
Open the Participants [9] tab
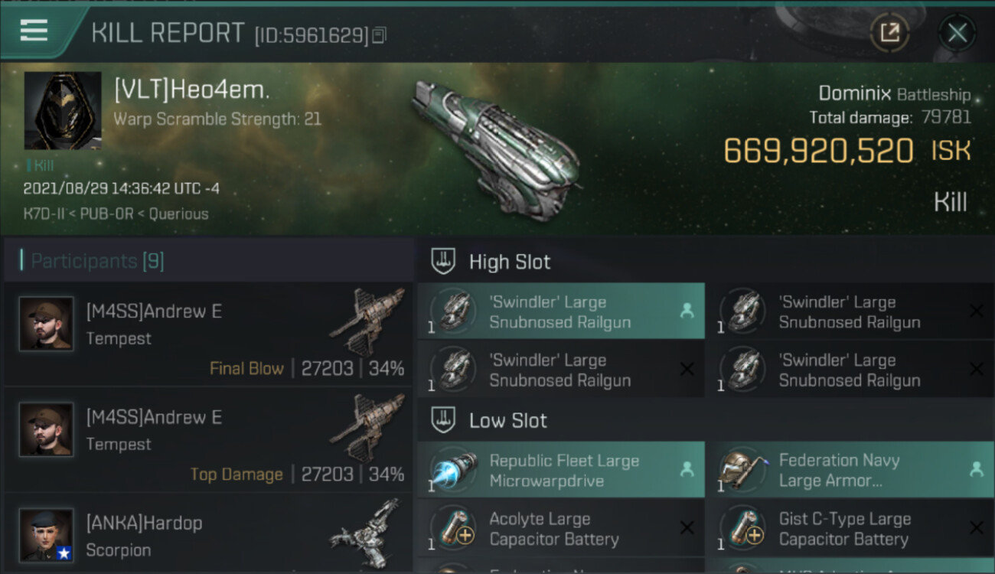(x=97, y=262)
